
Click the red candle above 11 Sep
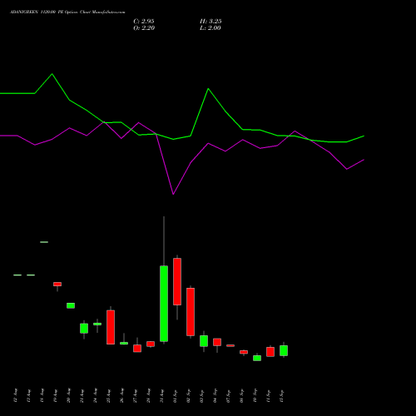[x=270, y=352]
